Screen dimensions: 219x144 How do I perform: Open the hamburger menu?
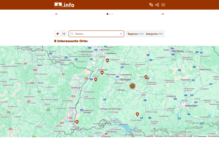click(163, 5)
